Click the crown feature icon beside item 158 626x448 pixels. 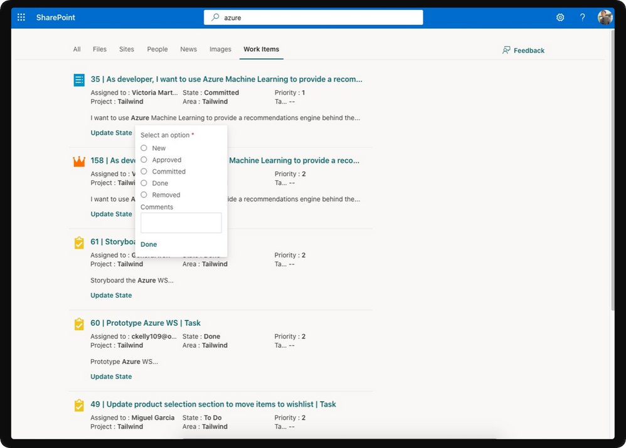click(78, 161)
